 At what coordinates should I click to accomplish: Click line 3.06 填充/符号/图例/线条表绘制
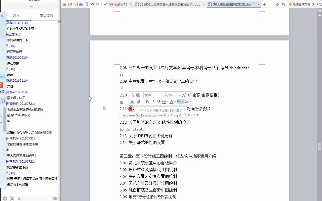[148, 197]
